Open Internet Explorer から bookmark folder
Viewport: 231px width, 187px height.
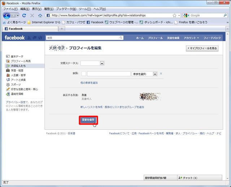(44, 22)
